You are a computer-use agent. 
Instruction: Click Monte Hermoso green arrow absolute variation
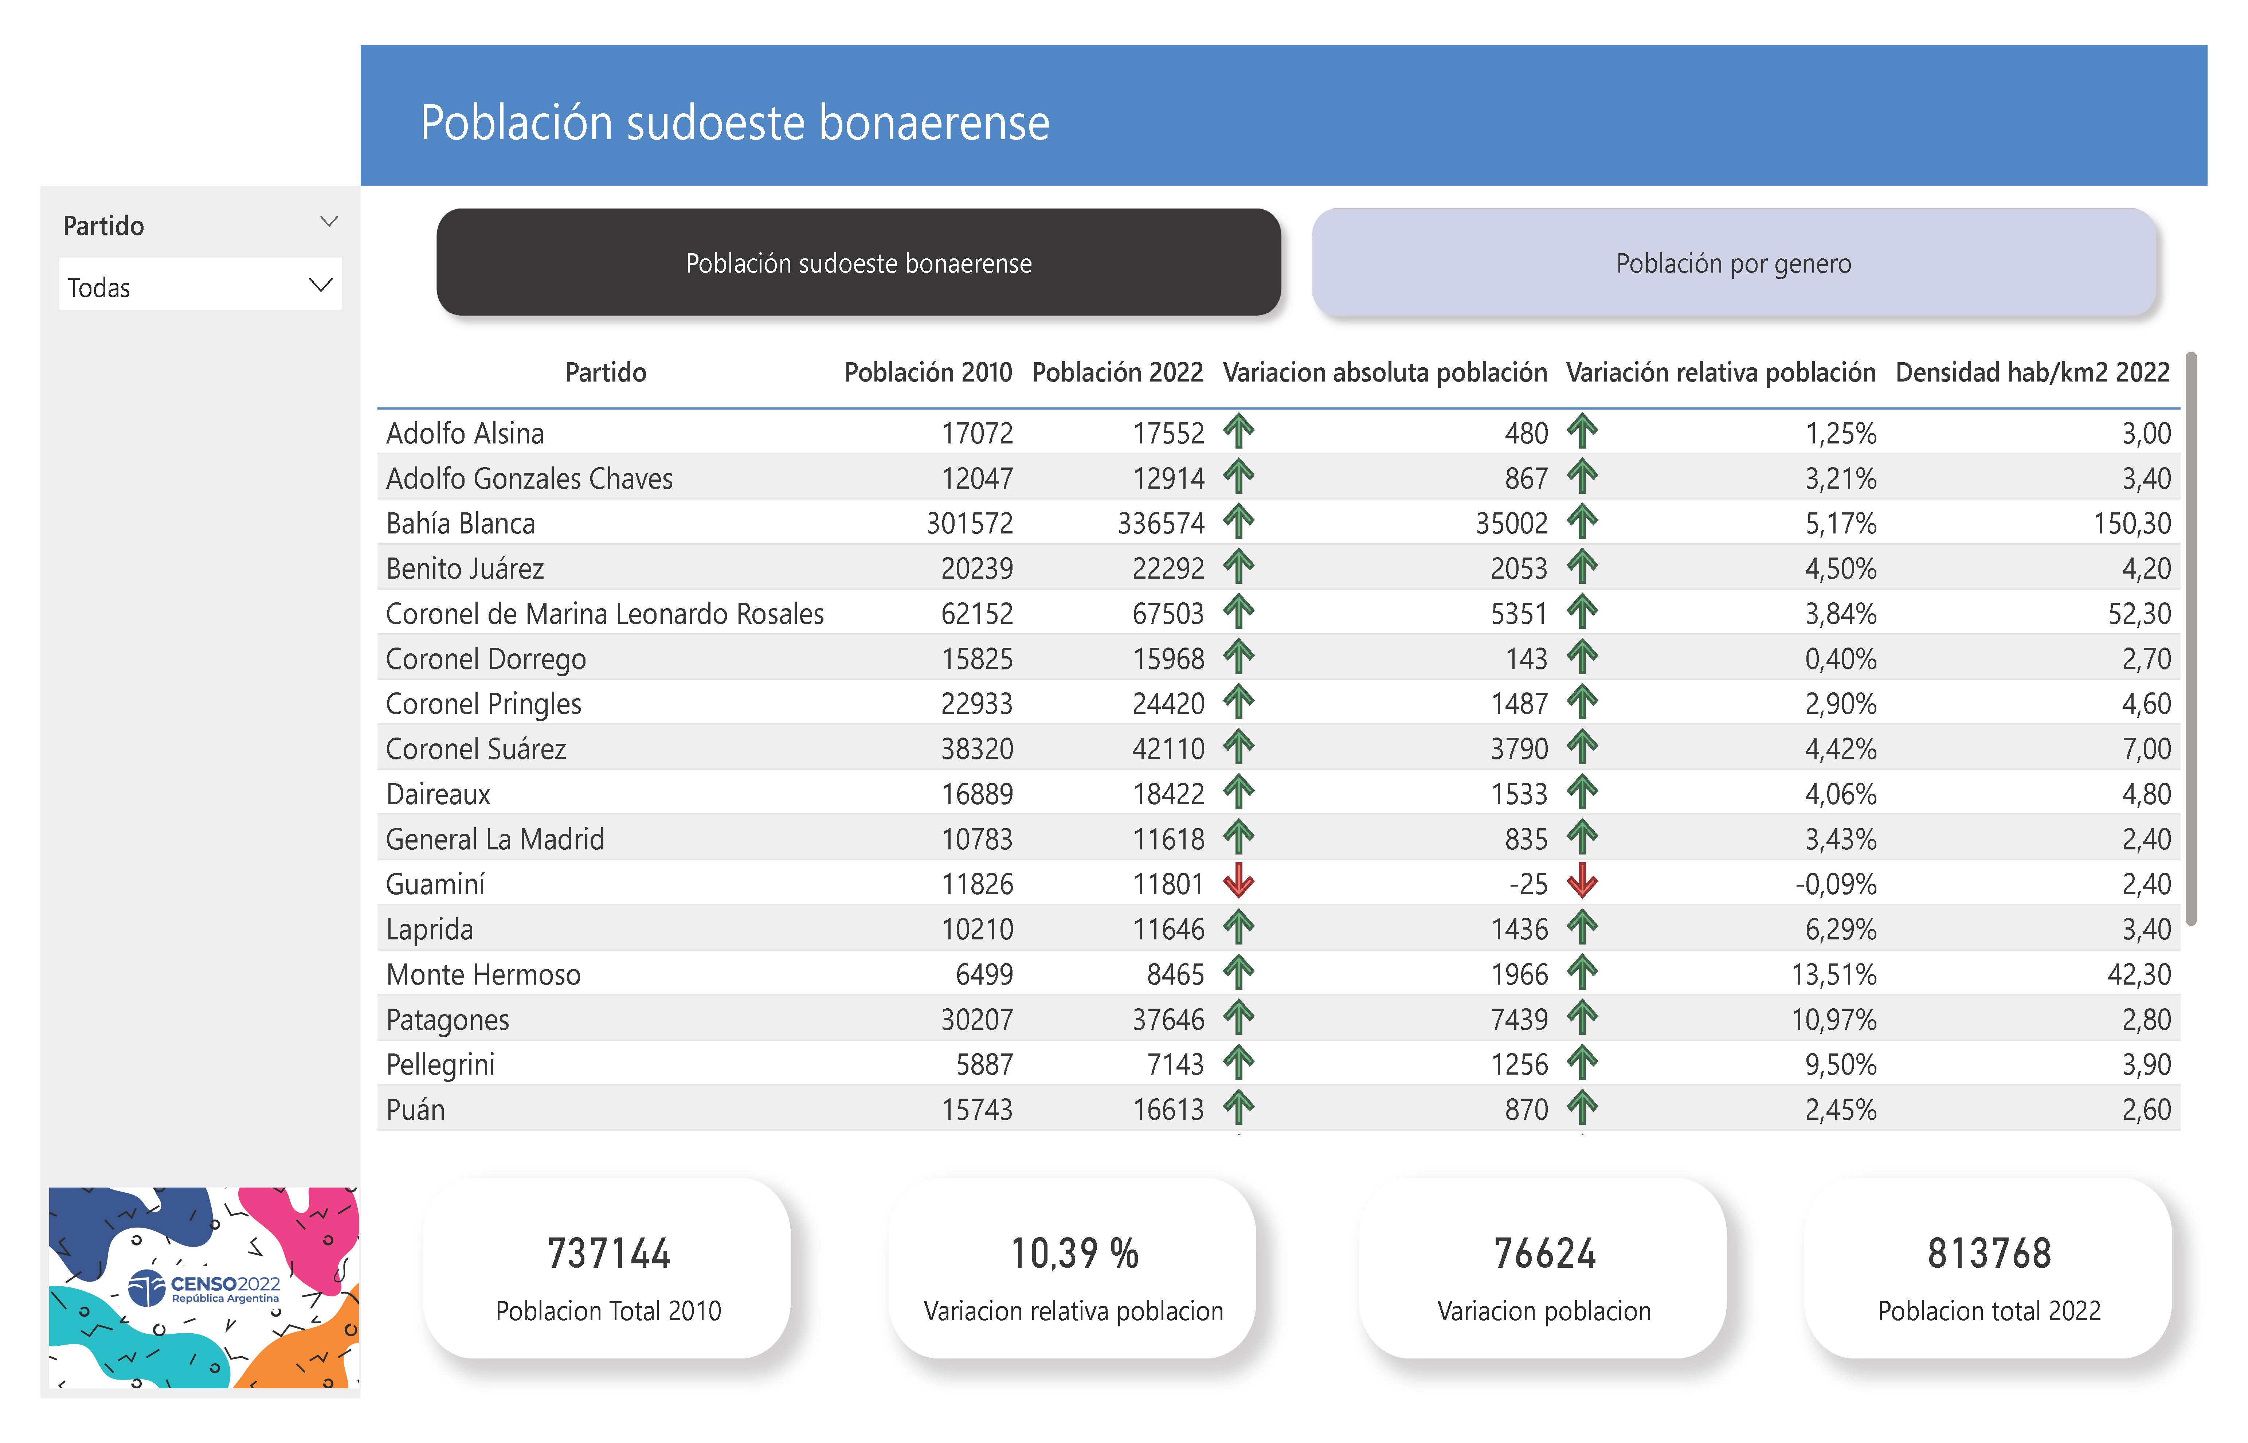[x=1238, y=973]
